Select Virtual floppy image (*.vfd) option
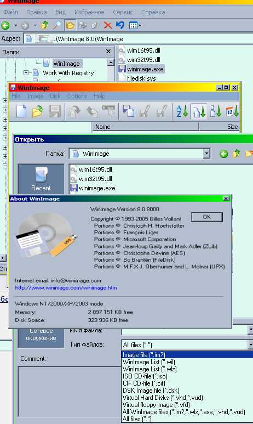The image size is (253, 424). 187,405
